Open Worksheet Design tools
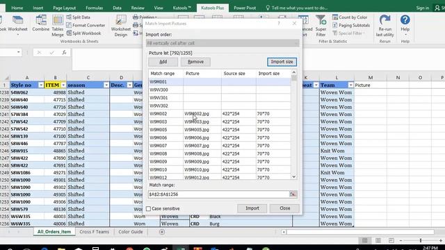Screen dimensions: 445x250 (120, 26)
